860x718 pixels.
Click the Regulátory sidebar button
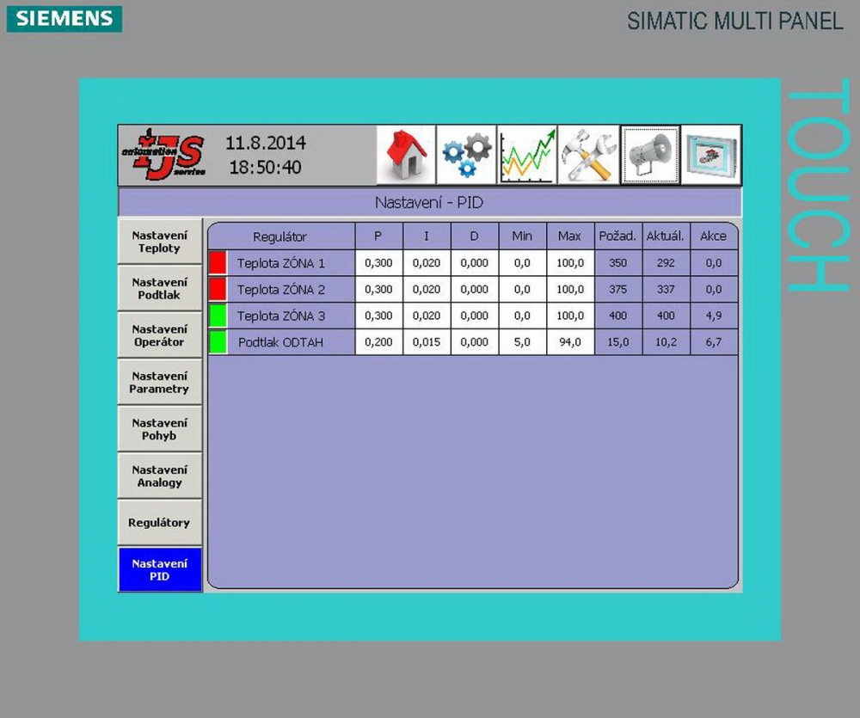pyautogui.click(x=159, y=523)
